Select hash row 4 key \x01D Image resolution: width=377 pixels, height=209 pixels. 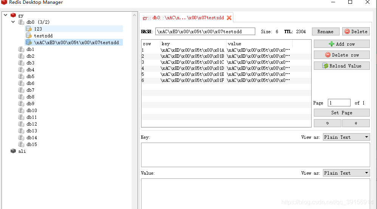[192, 68]
